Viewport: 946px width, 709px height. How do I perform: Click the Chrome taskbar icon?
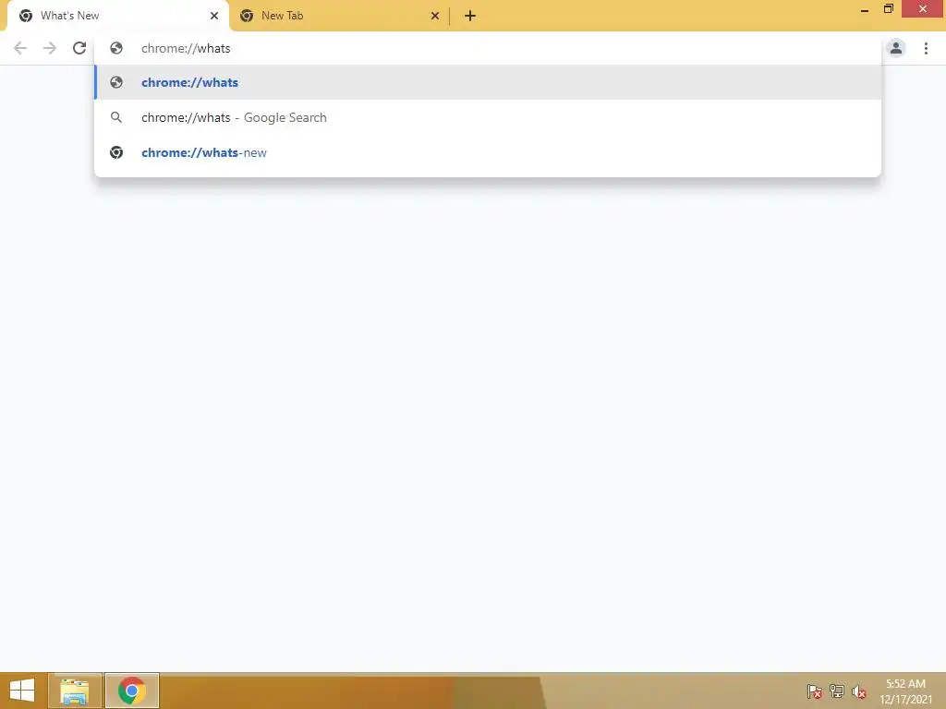coord(132,691)
